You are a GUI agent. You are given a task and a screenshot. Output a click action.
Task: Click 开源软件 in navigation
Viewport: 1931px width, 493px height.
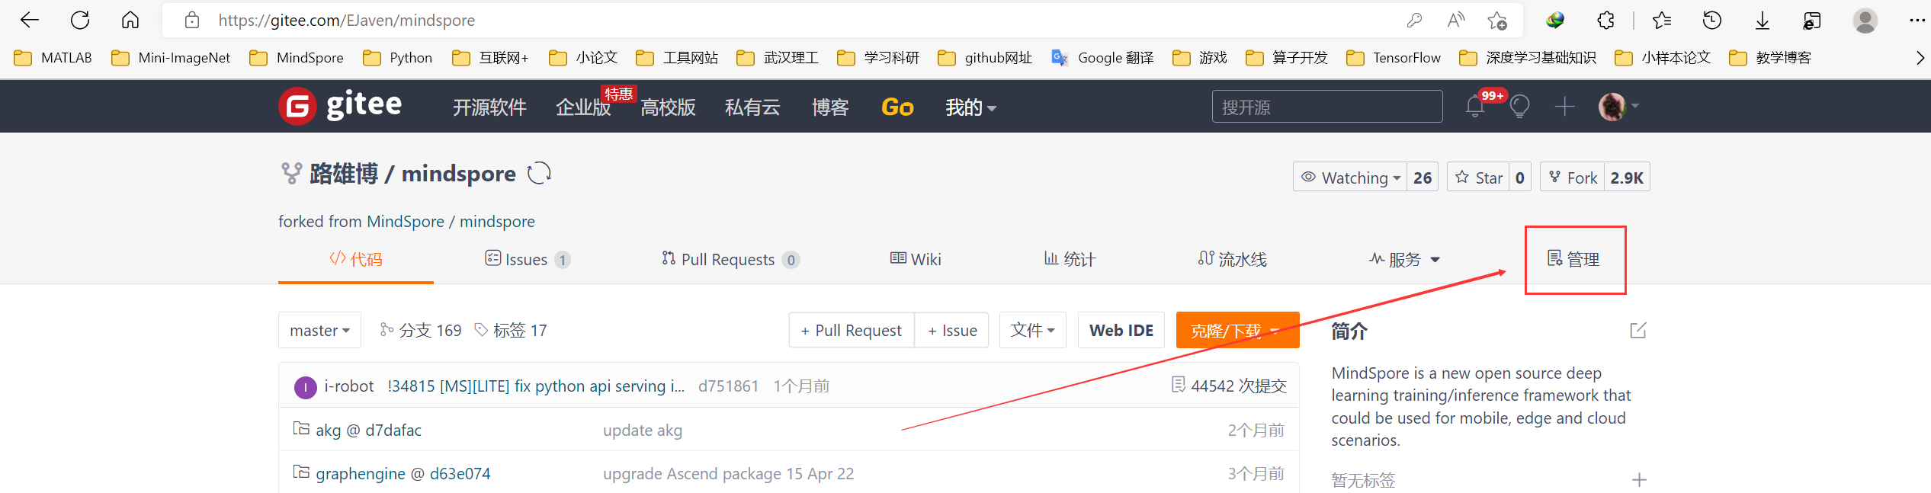tap(489, 107)
